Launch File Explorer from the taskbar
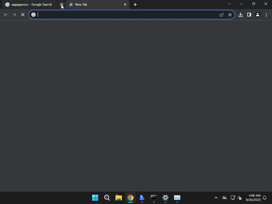 point(119,198)
